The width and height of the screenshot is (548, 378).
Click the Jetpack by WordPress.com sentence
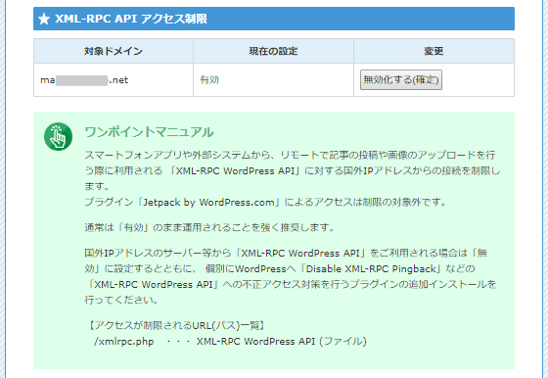pos(265,202)
